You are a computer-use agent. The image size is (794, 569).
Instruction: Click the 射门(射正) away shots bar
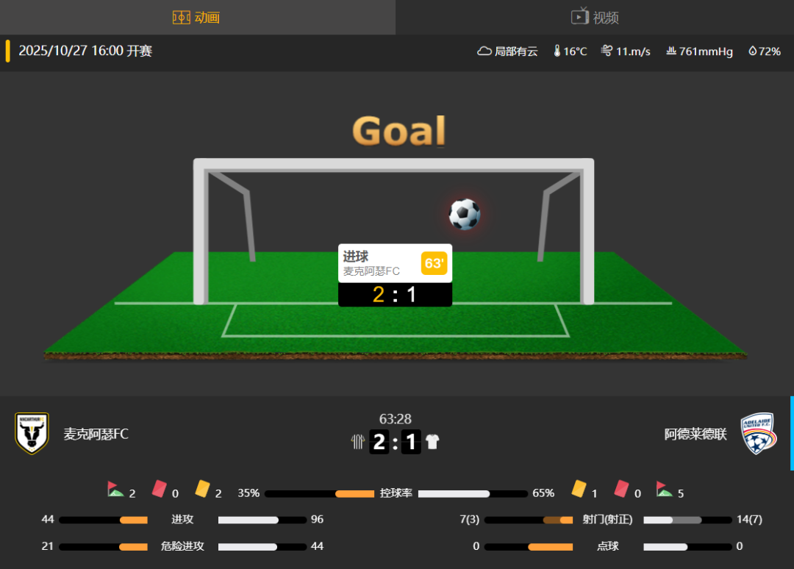[687, 520]
